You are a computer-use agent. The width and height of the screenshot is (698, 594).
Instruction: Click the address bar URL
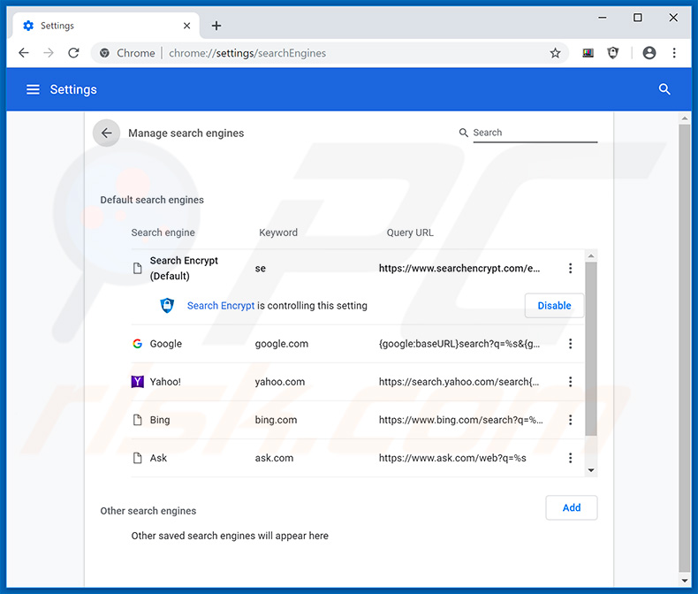[247, 53]
